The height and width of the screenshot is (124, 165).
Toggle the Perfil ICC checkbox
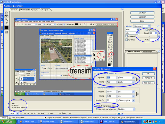coord(126,40)
